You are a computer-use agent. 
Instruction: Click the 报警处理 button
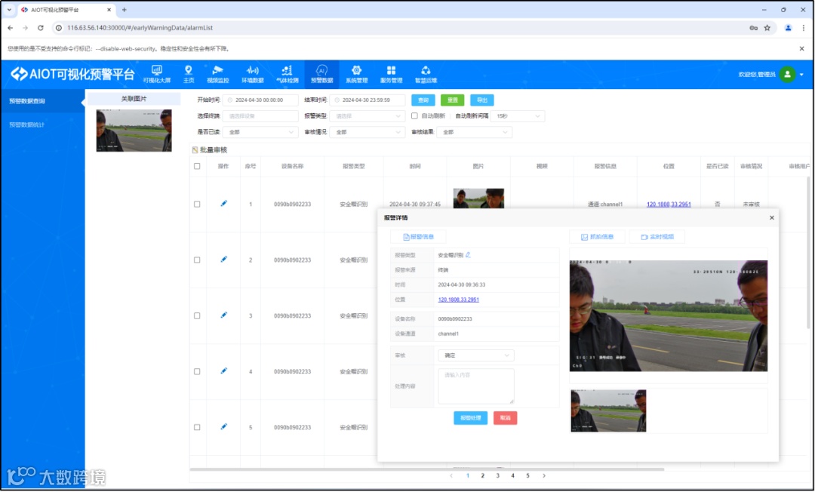tap(470, 418)
